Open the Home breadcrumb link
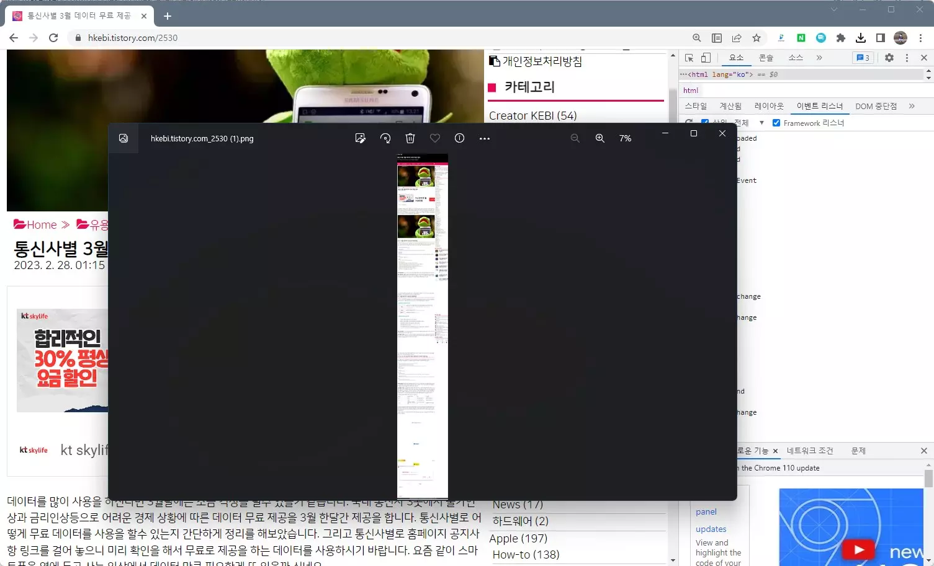934x566 pixels. tap(41, 224)
